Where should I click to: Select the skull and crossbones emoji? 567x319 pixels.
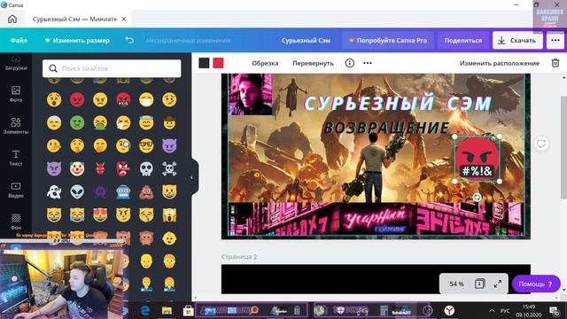[x=169, y=169]
